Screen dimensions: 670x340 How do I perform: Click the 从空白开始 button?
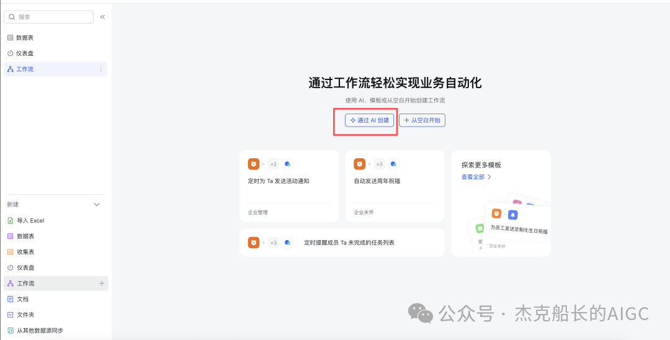click(422, 120)
